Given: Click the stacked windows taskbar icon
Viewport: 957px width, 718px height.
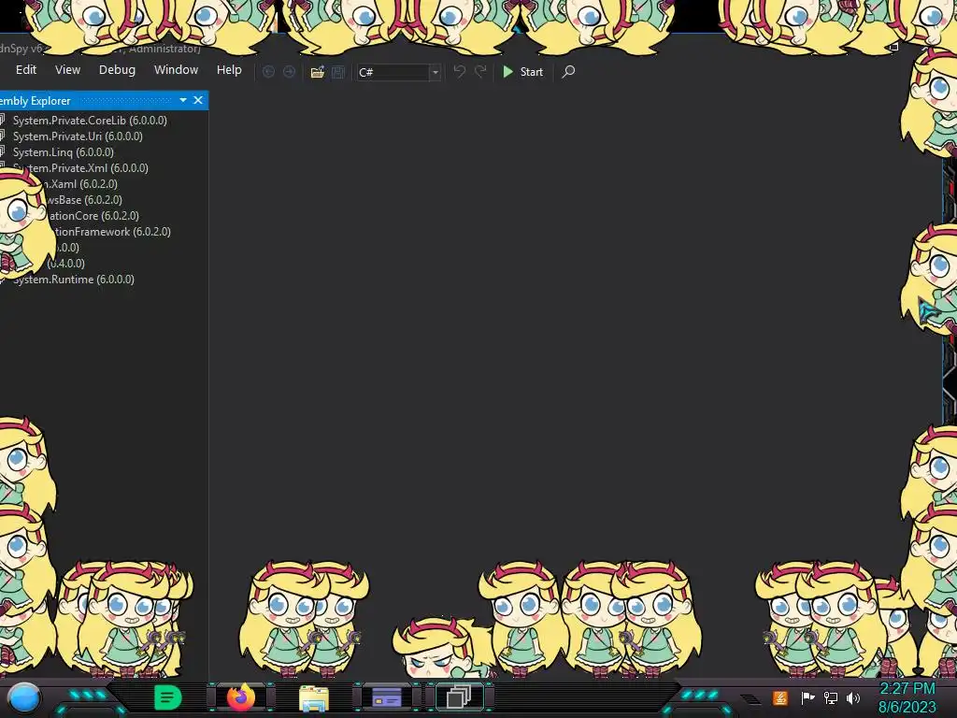Looking at the screenshot, I should (x=459, y=697).
